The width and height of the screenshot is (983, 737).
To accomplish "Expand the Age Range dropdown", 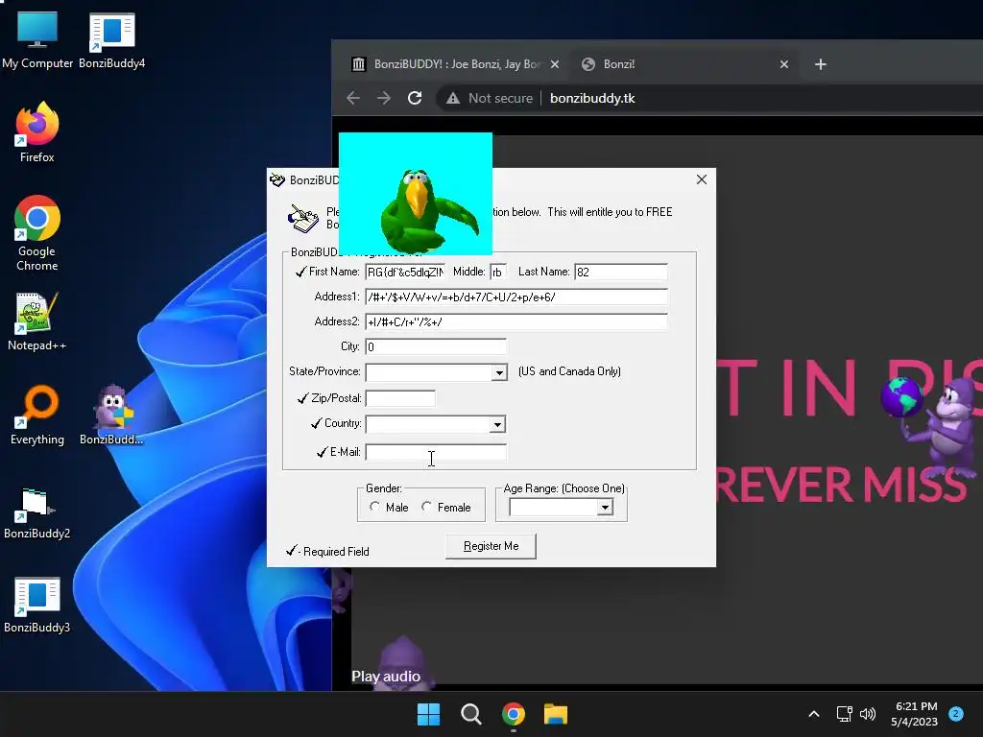I will [x=605, y=507].
